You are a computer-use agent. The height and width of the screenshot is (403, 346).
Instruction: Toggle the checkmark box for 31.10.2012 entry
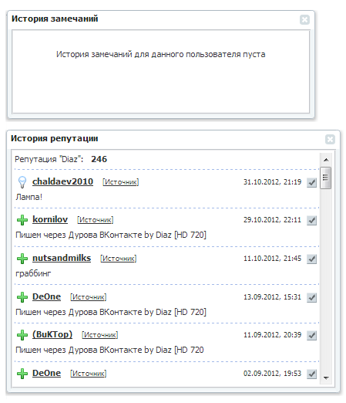[x=311, y=182]
